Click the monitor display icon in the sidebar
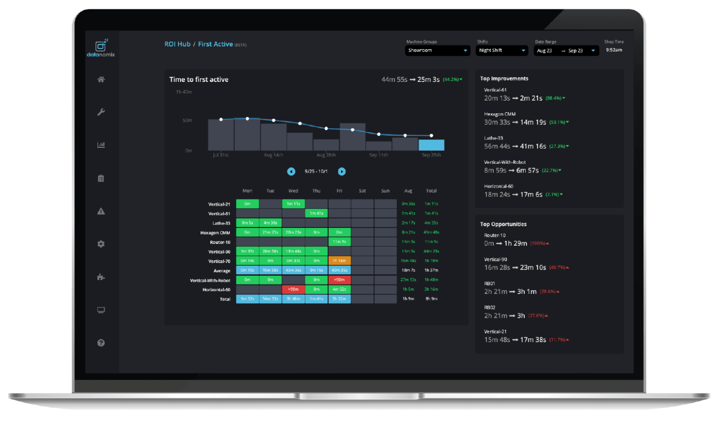This screenshot has width=719, height=424. click(101, 310)
